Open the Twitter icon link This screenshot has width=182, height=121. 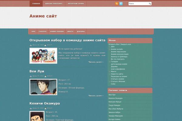tap(121, 4)
